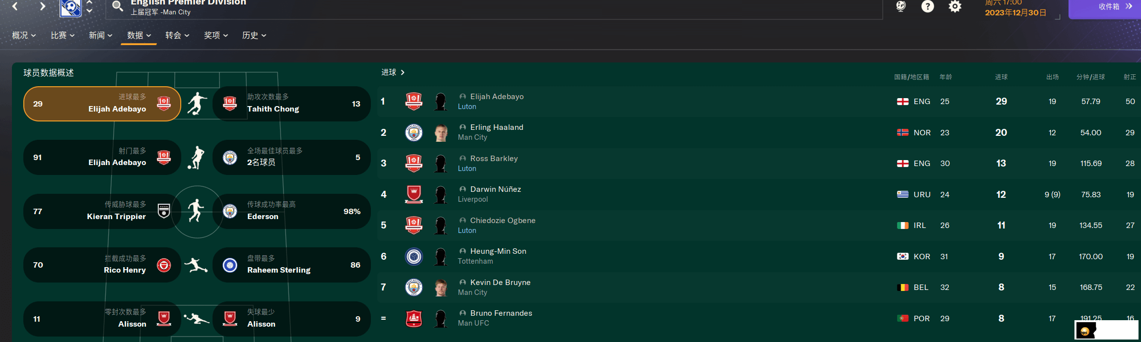This screenshot has width=1141, height=342.
Task: Expand the 转会 dropdown menu
Action: pyautogui.click(x=177, y=35)
